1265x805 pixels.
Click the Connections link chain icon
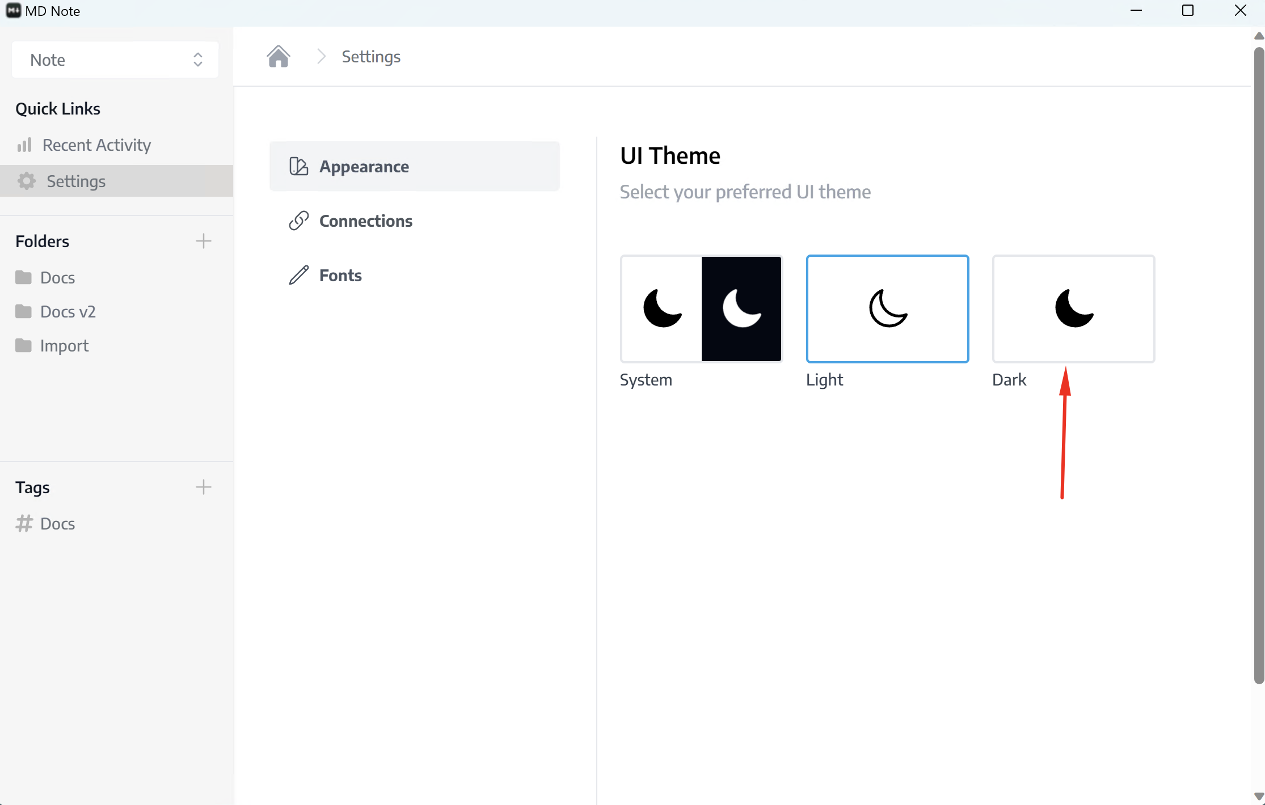298,221
